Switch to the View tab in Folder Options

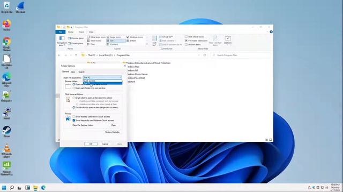(x=73, y=72)
